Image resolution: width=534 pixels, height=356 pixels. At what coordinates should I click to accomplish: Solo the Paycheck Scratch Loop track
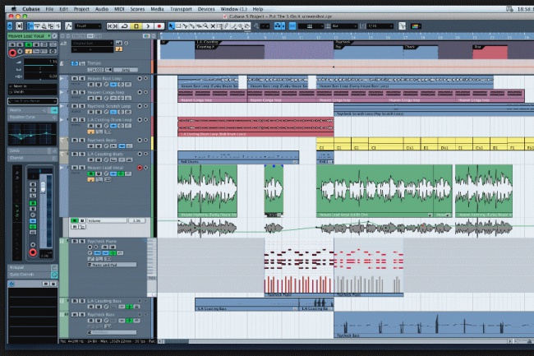click(82, 106)
